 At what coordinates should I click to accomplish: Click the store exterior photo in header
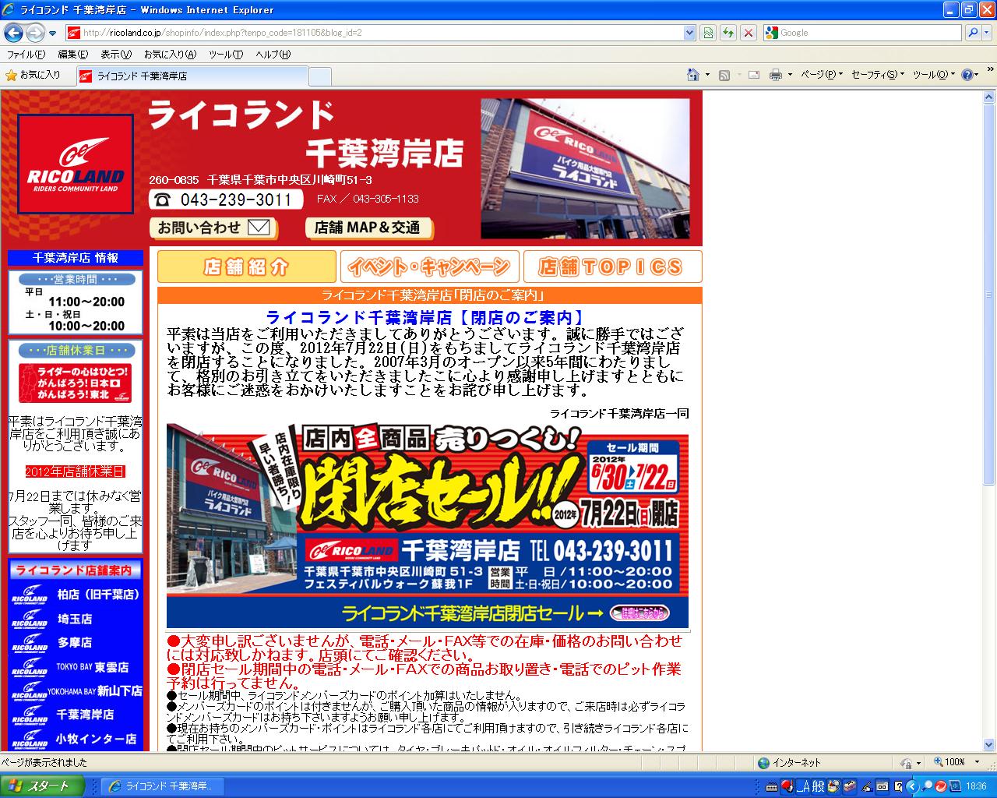(585, 168)
